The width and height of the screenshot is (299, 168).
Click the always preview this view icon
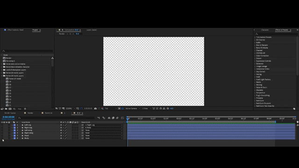pyautogui.click(x=57, y=108)
